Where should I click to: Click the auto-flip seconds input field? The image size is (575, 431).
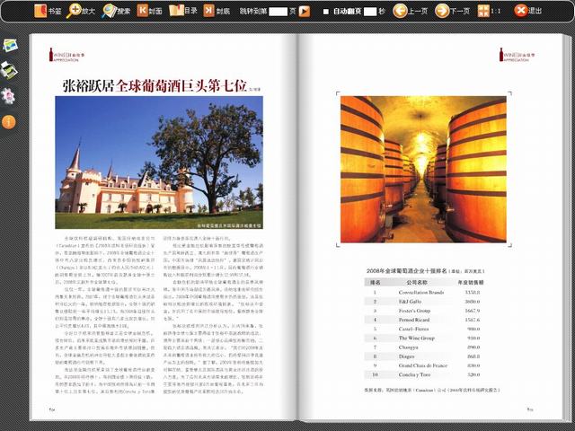coord(370,12)
